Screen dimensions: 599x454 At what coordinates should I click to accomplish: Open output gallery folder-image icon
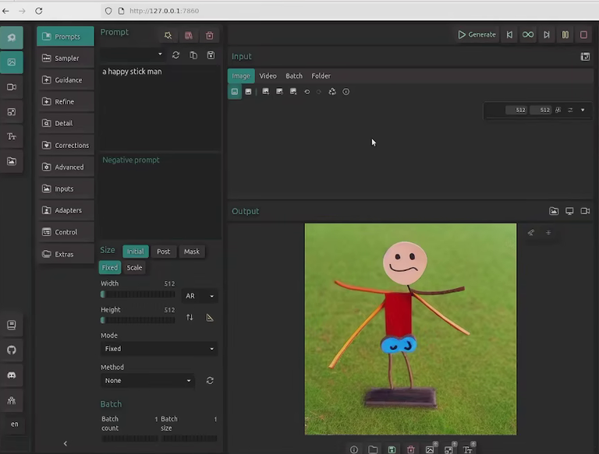click(554, 211)
